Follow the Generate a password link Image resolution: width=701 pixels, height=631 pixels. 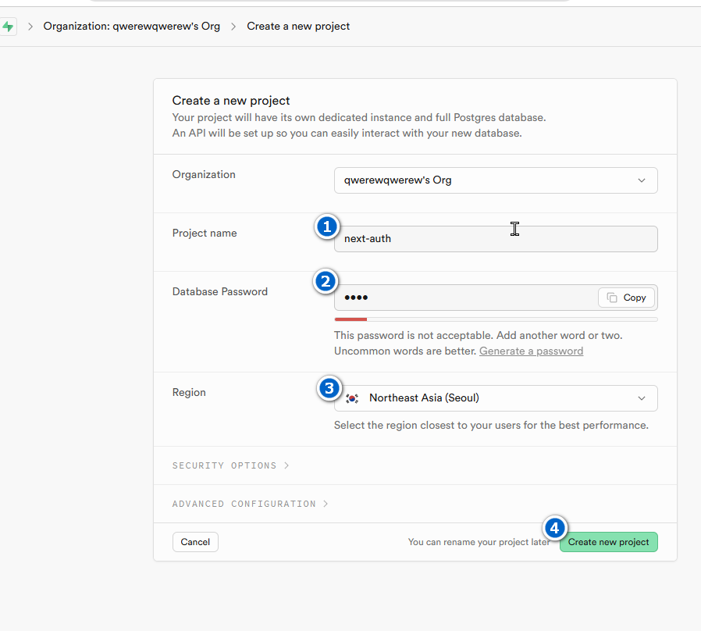tap(531, 351)
